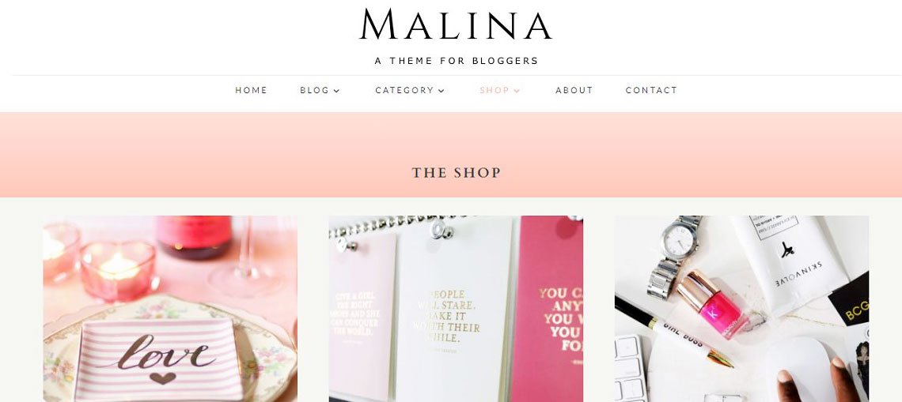Open the Contact page link
This screenshot has width=902, height=402.
[x=652, y=90]
